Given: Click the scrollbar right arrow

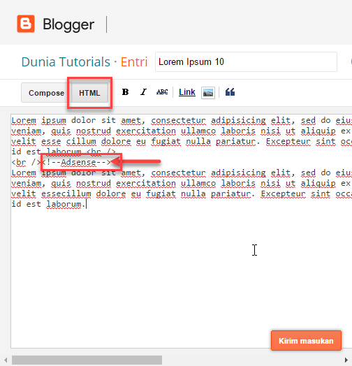Looking at the screenshot, I should pyautogui.click(x=346, y=360).
